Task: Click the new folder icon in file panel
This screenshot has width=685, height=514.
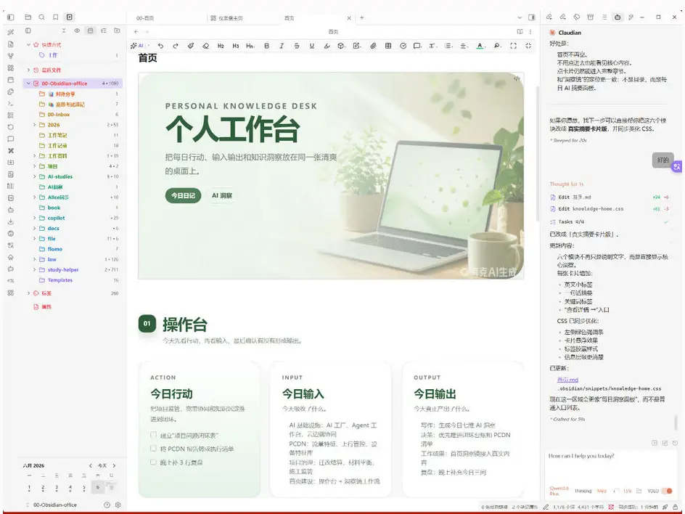Action: 117,30
